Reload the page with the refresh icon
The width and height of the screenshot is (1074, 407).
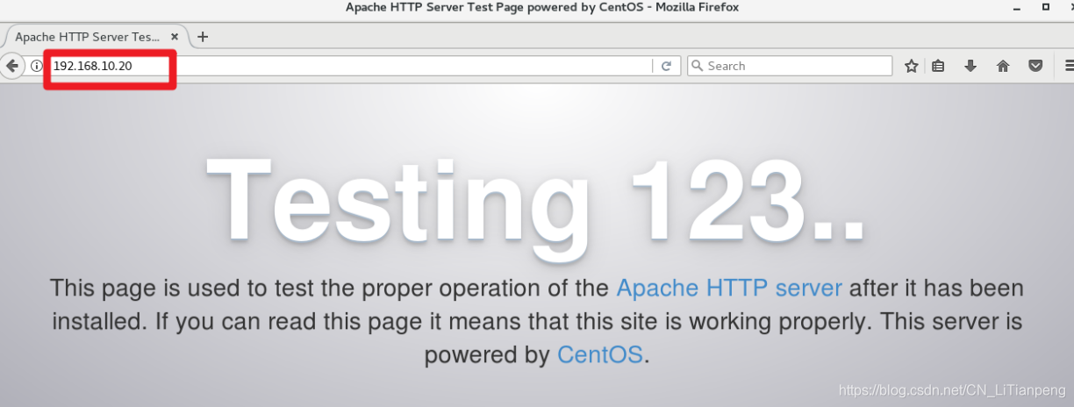pos(666,66)
